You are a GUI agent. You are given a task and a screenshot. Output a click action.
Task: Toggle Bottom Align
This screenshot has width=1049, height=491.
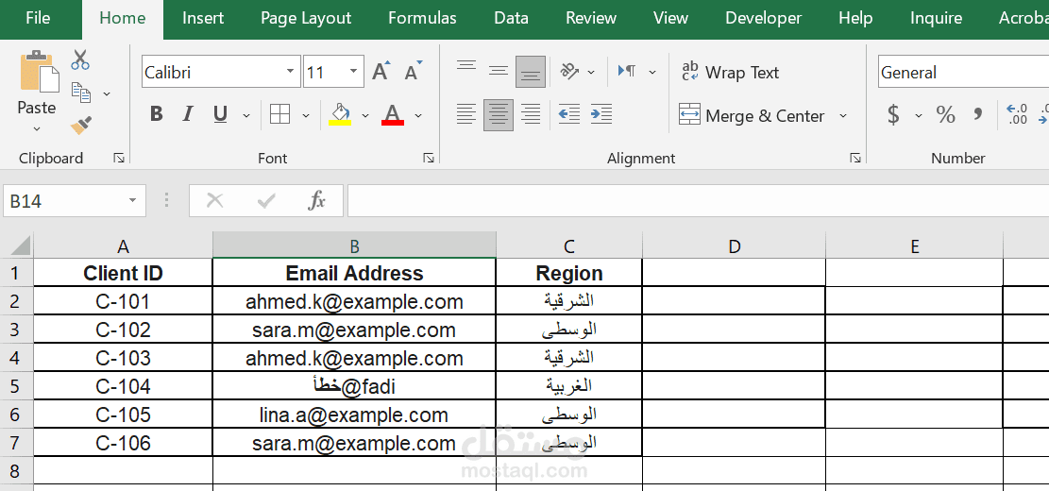pyautogui.click(x=531, y=72)
